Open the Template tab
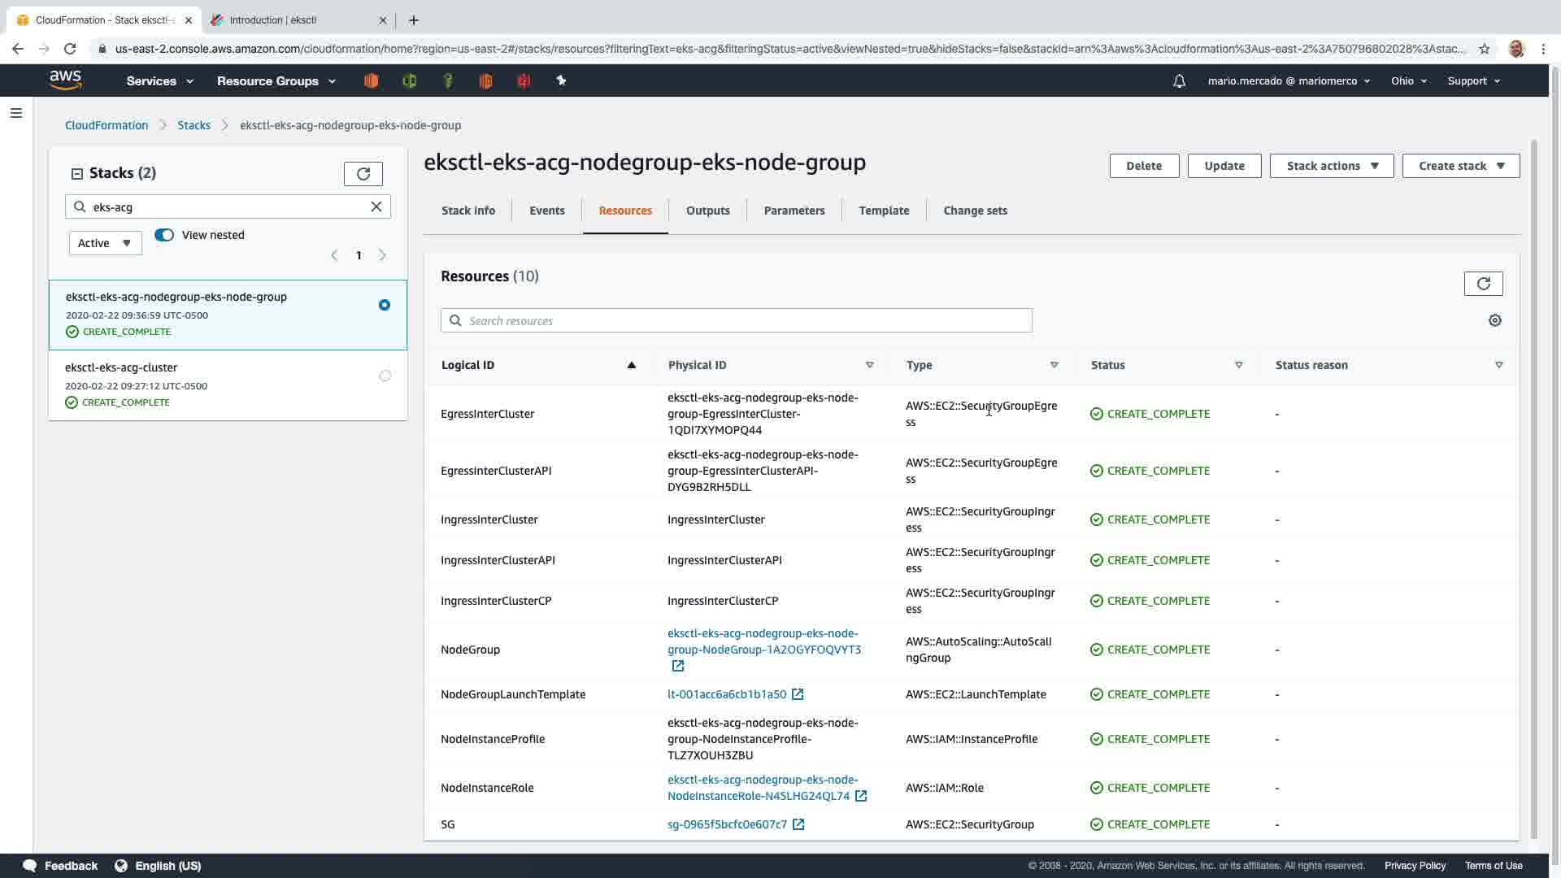 tap(884, 211)
